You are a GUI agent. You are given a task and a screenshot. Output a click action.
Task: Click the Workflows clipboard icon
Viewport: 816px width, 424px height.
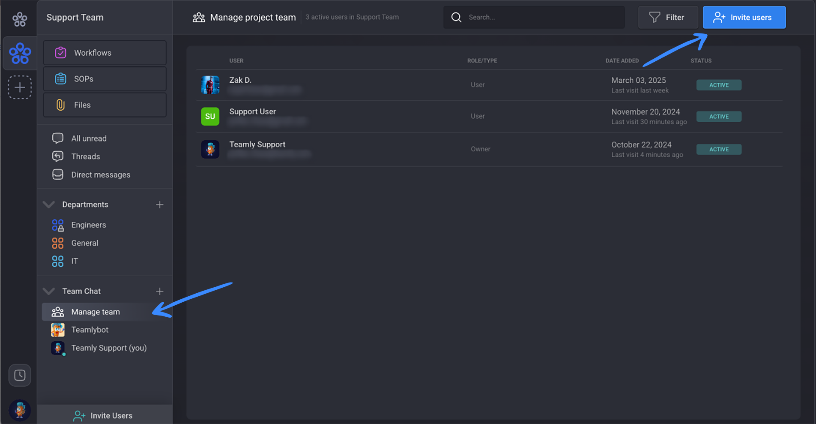(60, 53)
